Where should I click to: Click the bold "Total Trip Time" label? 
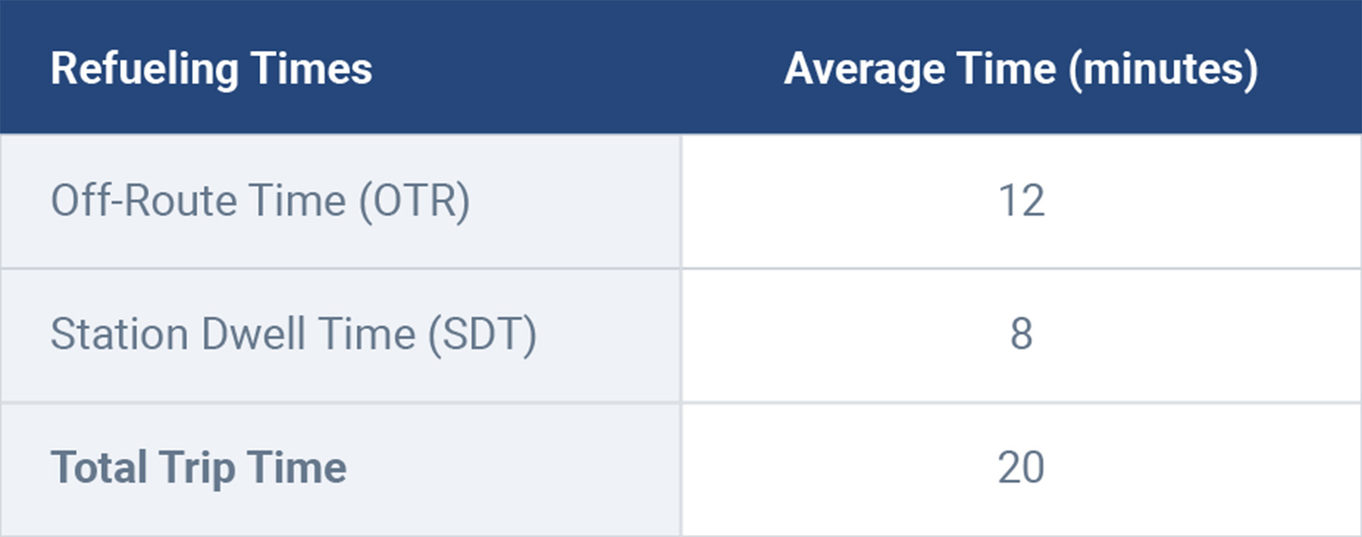click(198, 468)
